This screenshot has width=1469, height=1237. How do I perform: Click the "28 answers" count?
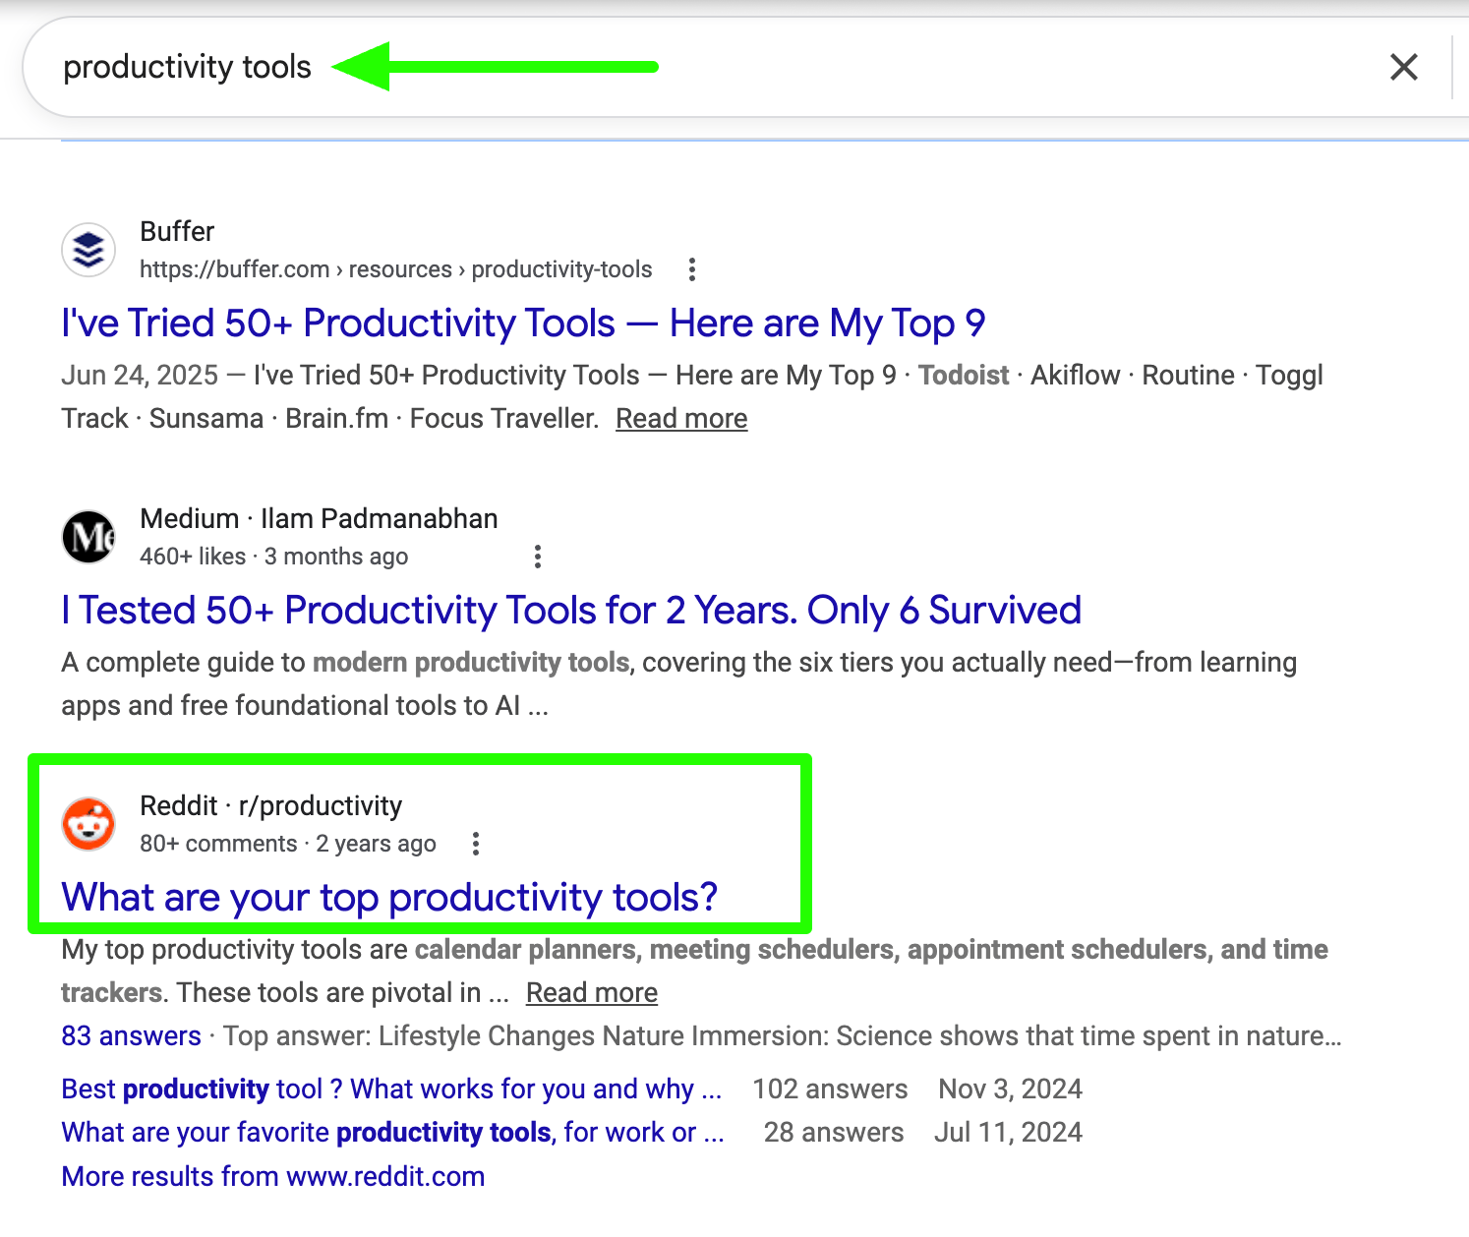pyautogui.click(x=834, y=1133)
